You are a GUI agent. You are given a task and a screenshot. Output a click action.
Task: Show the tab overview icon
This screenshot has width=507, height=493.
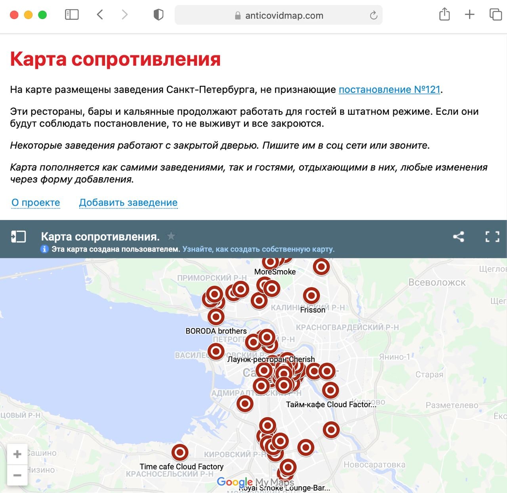click(x=496, y=15)
